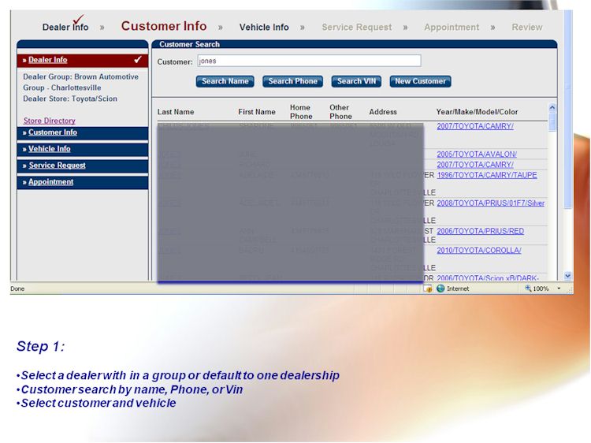
Task: Open the Service Request breadcrumb step
Action: [356, 27]
